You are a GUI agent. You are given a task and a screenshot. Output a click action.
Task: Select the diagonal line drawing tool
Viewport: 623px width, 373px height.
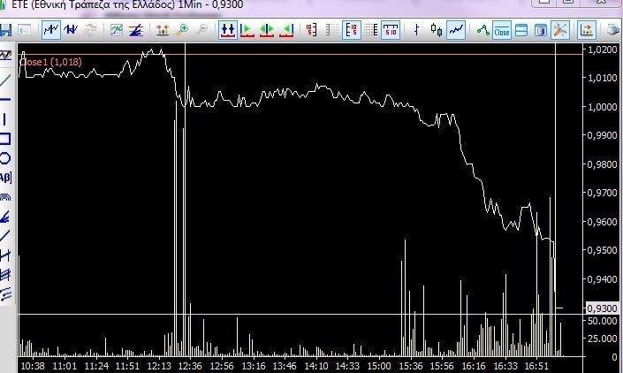click(5, 80)
